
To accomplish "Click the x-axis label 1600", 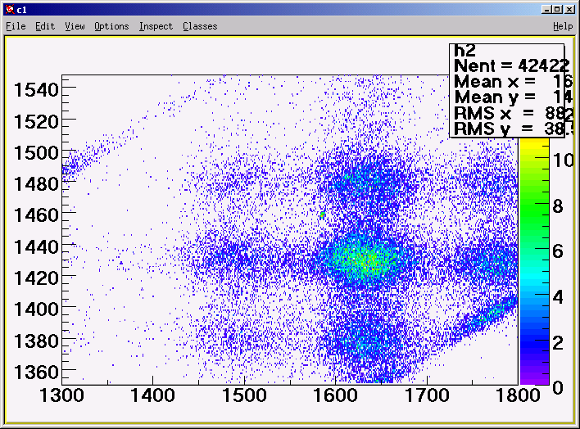I will click(x=335, y=395).
